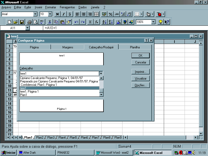Viewport: 208px width, 156px height.
Task: Open the function wizard (fx)
Action: tap(96, 22)
